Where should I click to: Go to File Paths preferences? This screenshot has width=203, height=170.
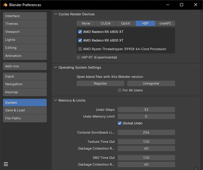point(25,118)
